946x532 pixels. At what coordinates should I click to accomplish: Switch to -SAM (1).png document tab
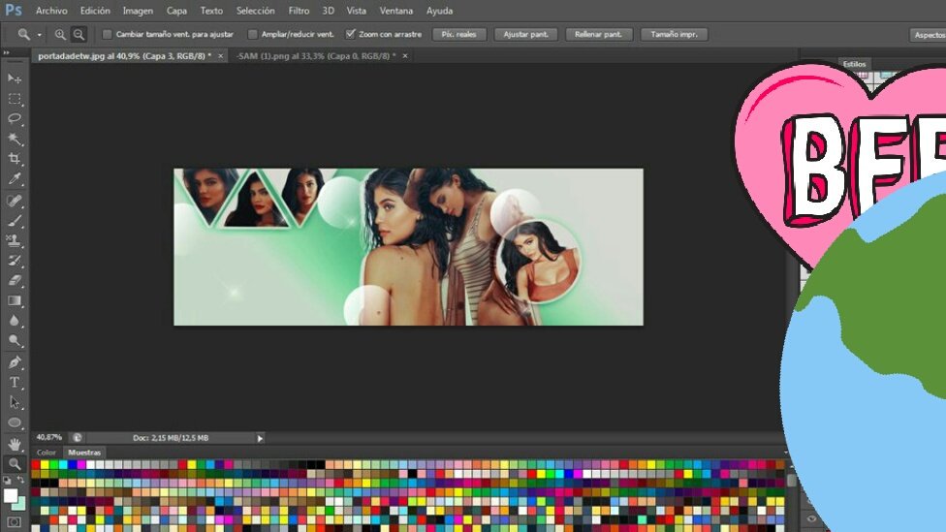coord(316,56)
